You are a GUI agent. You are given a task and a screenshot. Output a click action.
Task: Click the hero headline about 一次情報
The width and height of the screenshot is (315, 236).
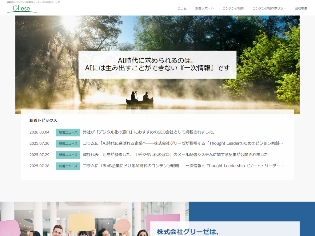pos(157,65)
